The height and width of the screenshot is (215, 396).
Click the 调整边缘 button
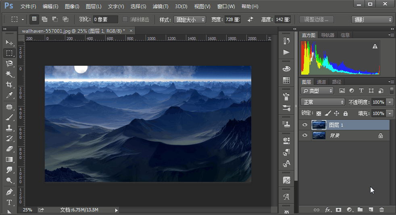(316, 19)
